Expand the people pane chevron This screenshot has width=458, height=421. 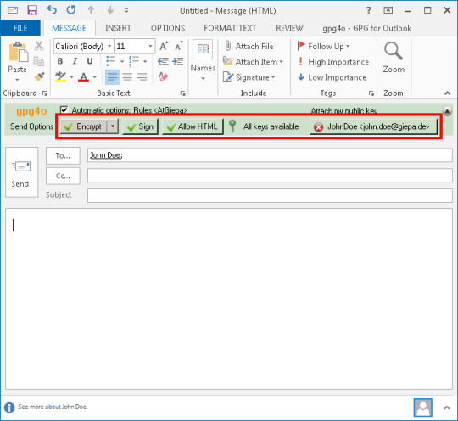click(x=447, y=407)
